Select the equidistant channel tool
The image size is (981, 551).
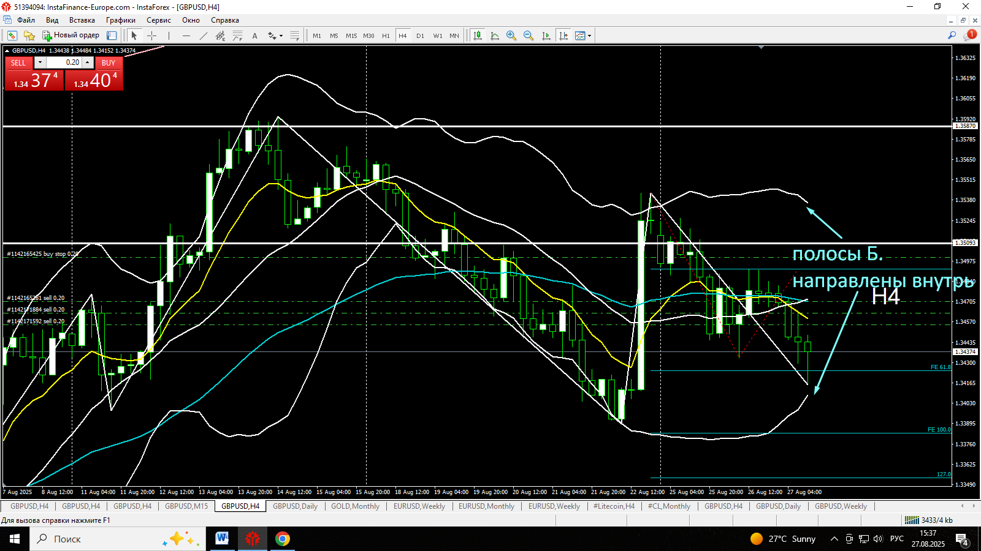click(221, 36)
